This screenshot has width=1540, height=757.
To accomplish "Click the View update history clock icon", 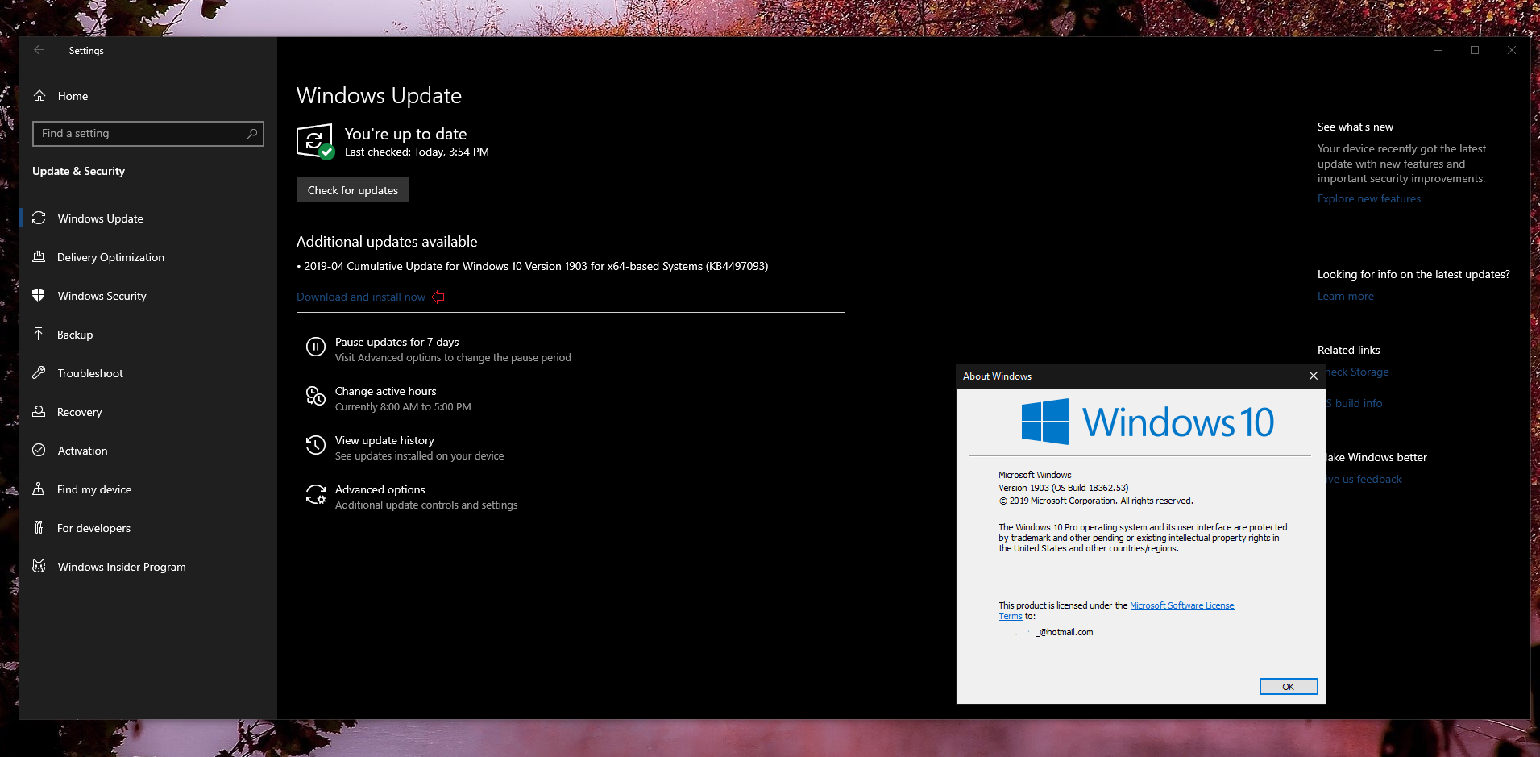I will [x=315, y=444].
